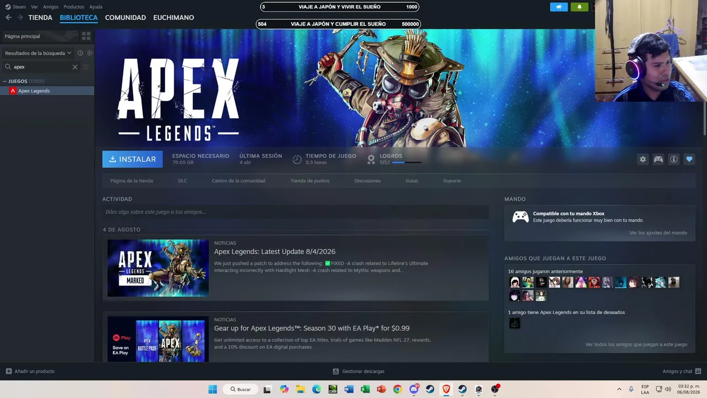Show hidden system tray icons

click(619, 389)
